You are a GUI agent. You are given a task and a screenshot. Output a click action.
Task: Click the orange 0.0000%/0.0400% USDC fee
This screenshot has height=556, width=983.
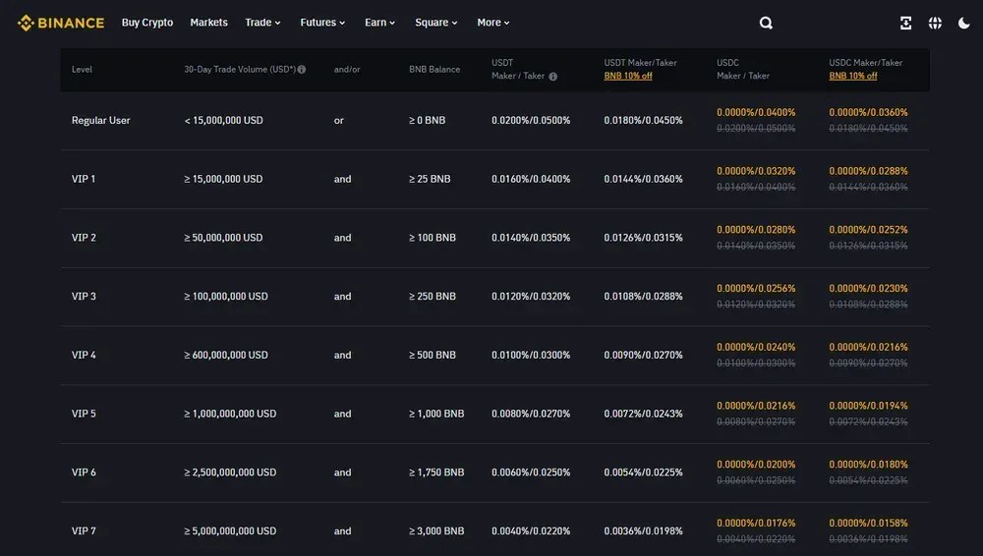pyautogui.click(x=756, y=112)
